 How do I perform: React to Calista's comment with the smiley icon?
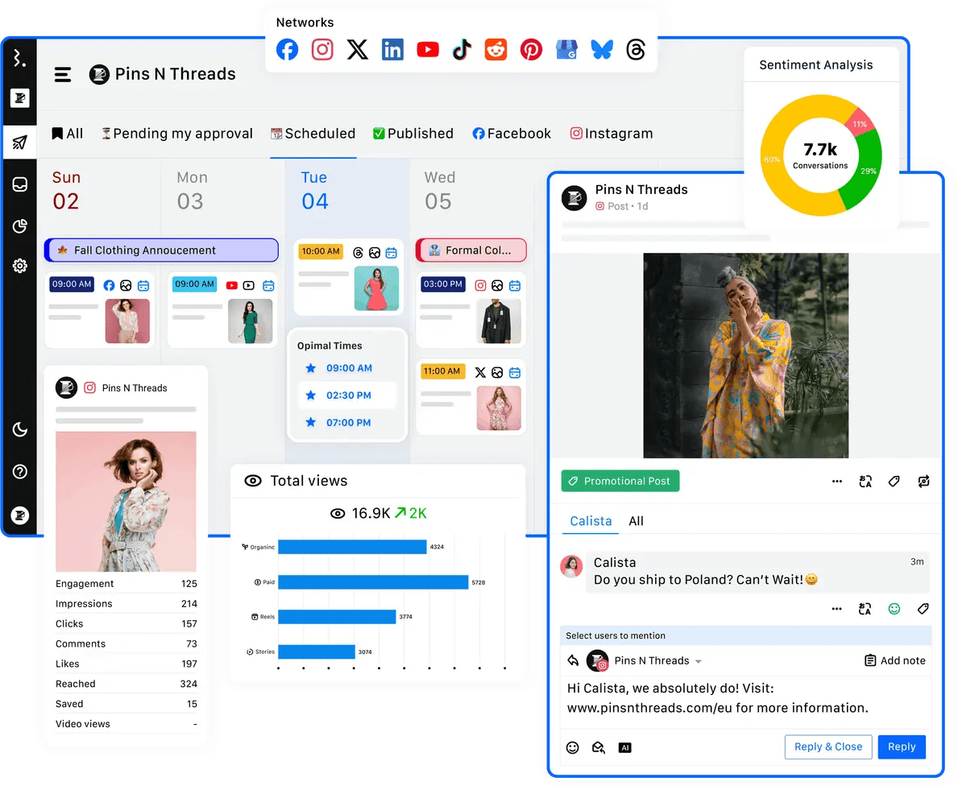coord(894,608)
